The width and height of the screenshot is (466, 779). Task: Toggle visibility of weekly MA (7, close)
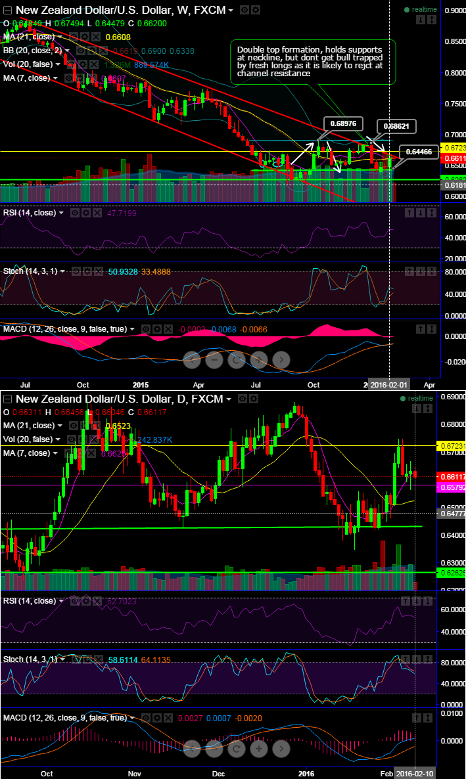coord(68,78)
